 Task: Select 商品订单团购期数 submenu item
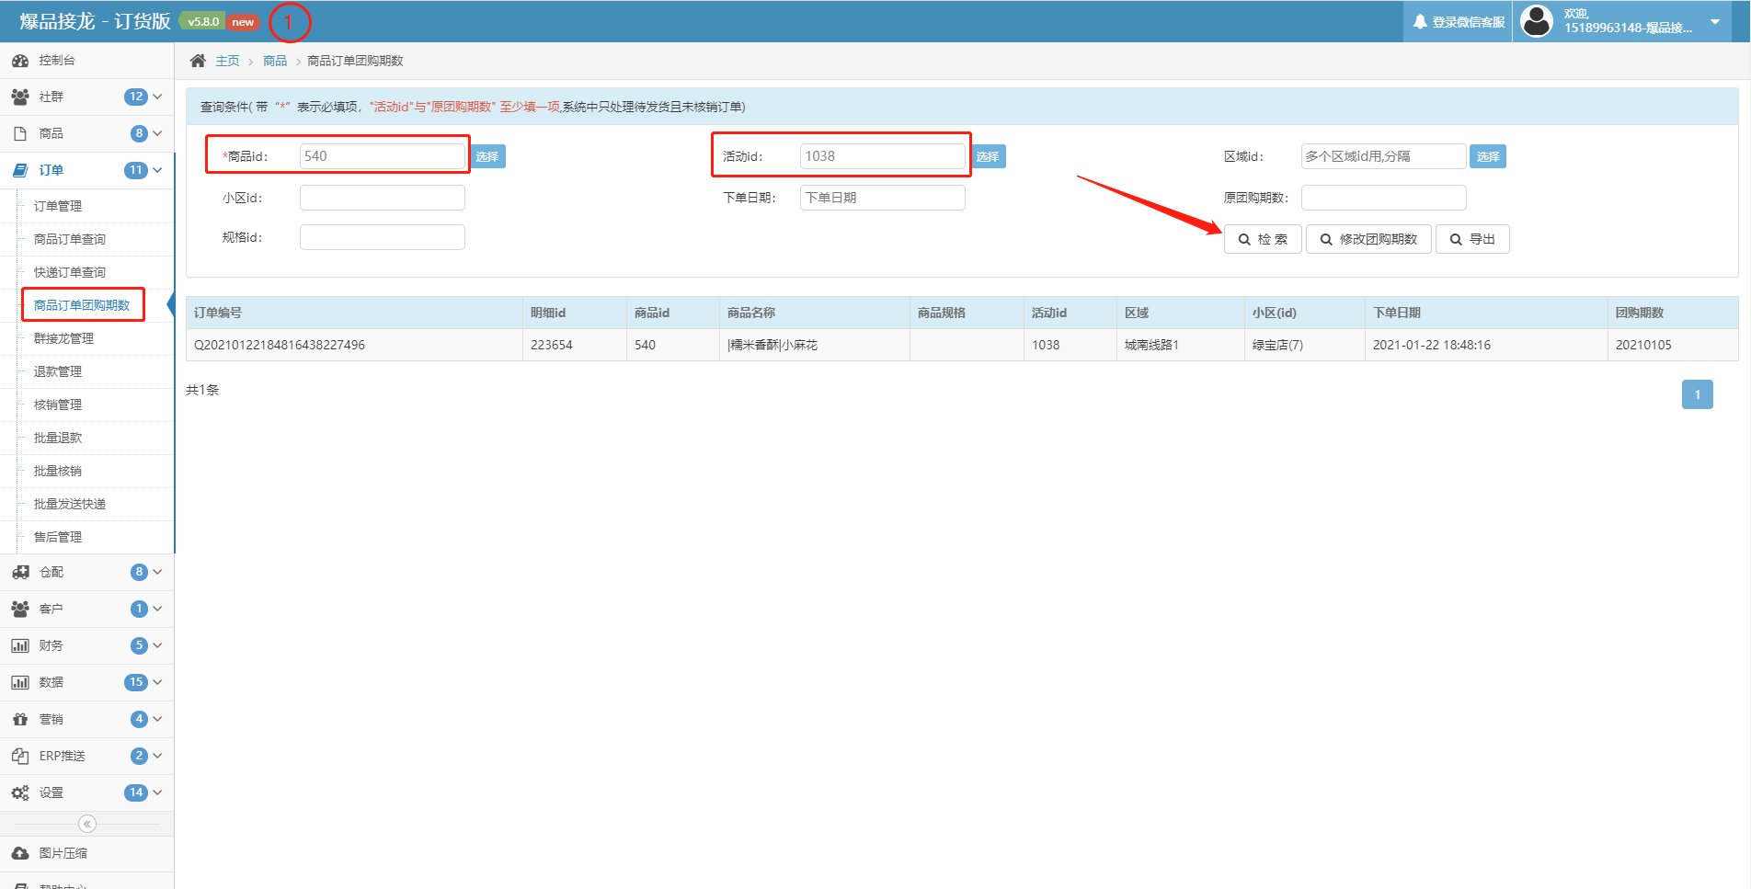(82, 305)
